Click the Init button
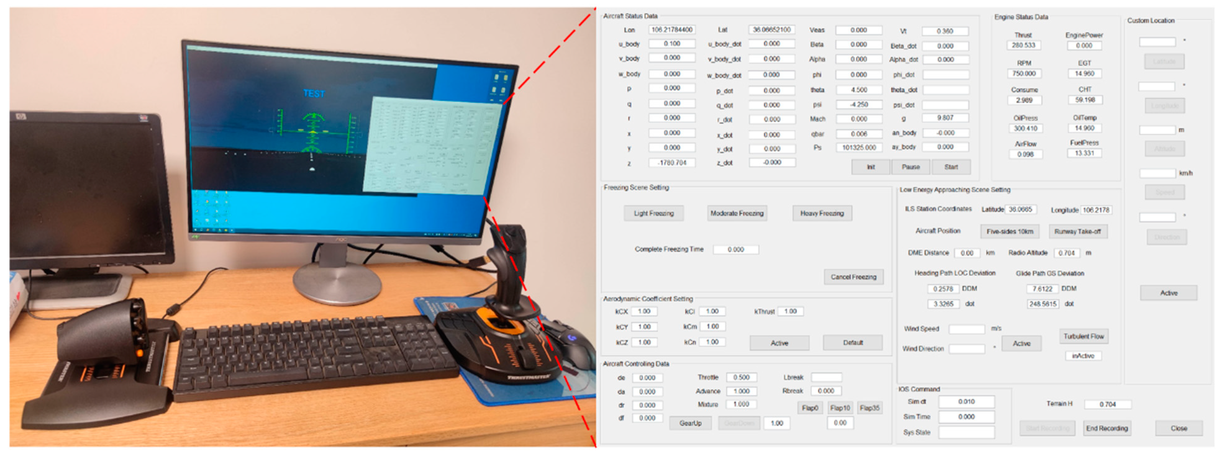Viewport: 1223px width, 459px height. (870, 167)
